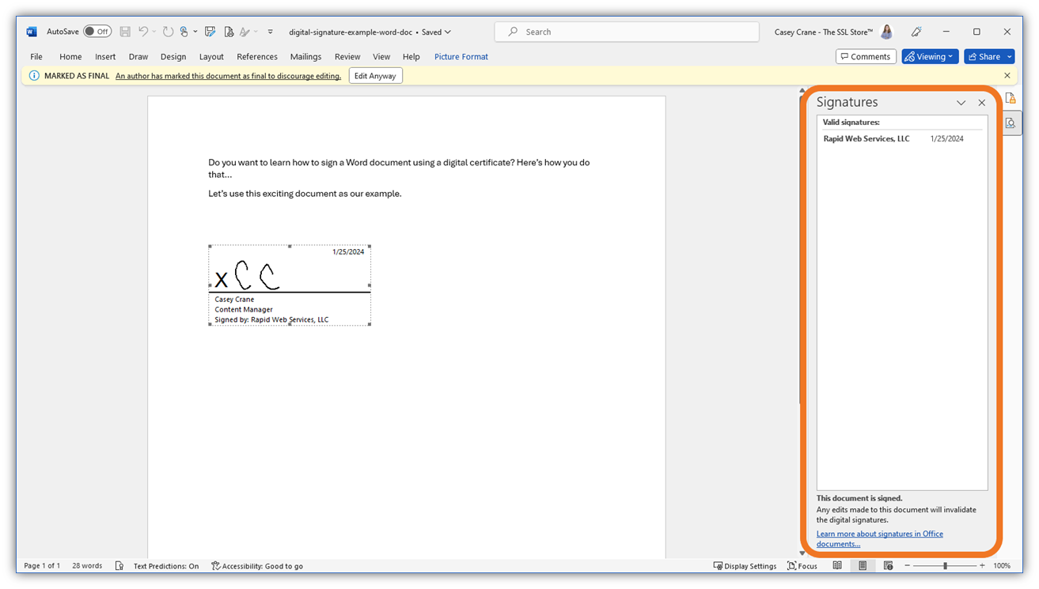Click the Redo icon
The image size is (1039, 589).
pos(168,32)
